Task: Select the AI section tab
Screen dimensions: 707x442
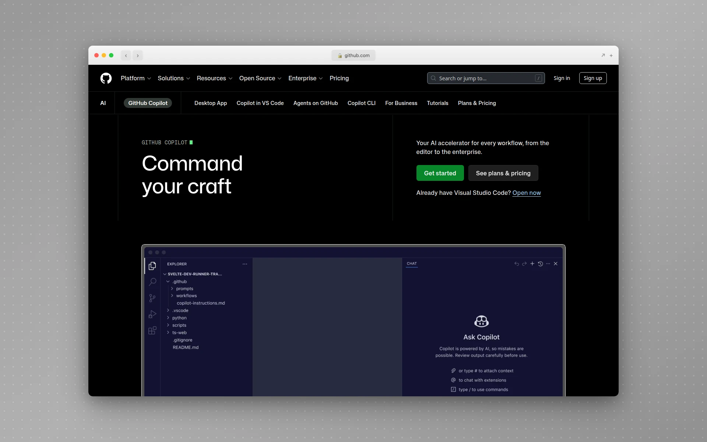Action: pos(103,103)
